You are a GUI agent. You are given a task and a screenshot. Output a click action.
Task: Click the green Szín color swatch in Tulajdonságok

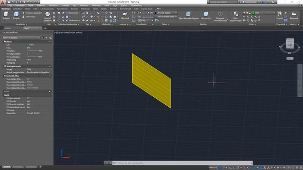(x=28, y=45)
